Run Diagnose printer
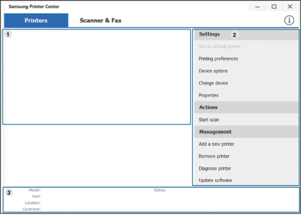 pos(215,168)
